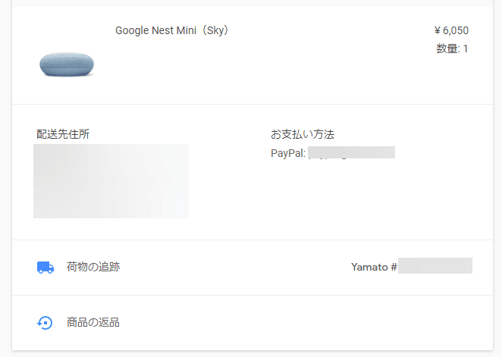
Task: Click the 数量: 1 quantity text
Action: click(452, 49)
